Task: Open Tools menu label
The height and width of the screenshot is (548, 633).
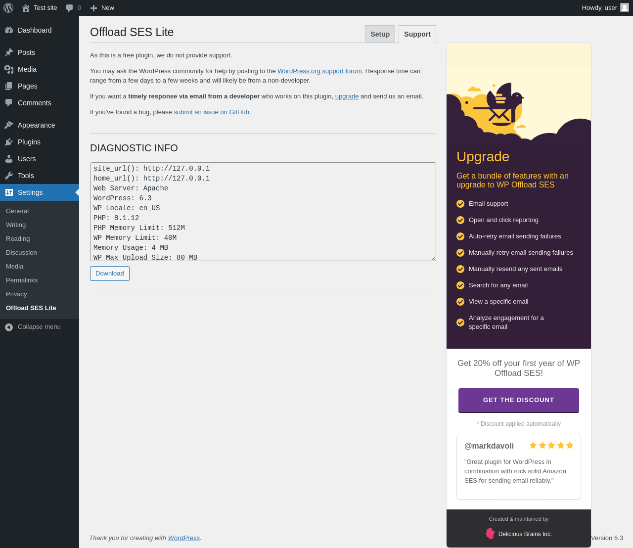Action: (26, 176)
